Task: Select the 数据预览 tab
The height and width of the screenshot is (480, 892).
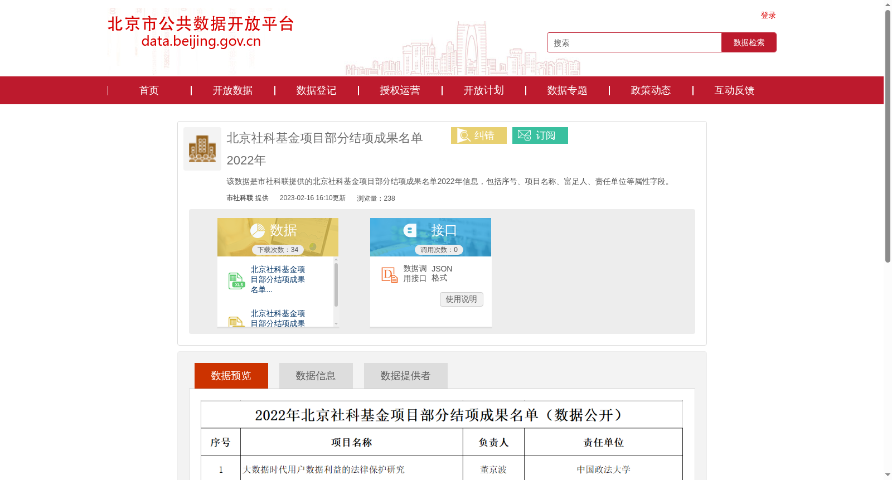Action: [231, 376]
